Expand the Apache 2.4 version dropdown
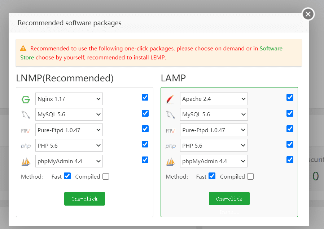Viewport: 324px width, 229px height. point(214,99)
